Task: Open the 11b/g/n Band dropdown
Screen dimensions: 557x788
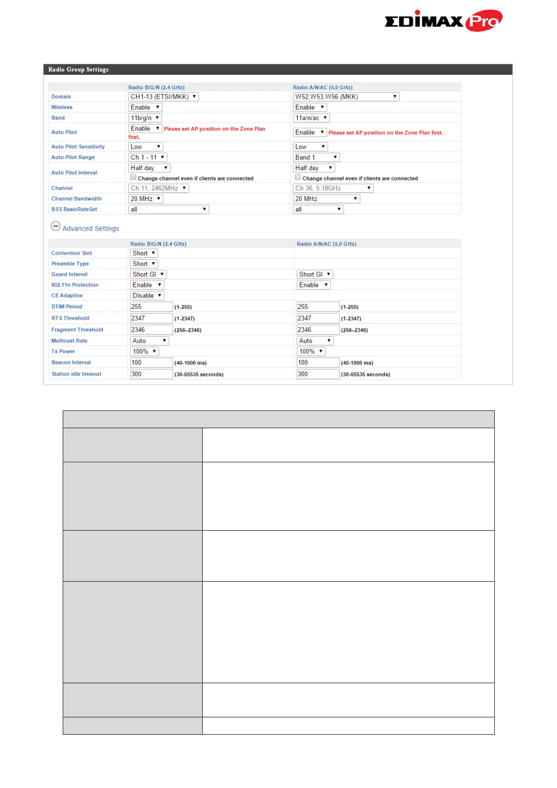Action: [x=145, y=118]
